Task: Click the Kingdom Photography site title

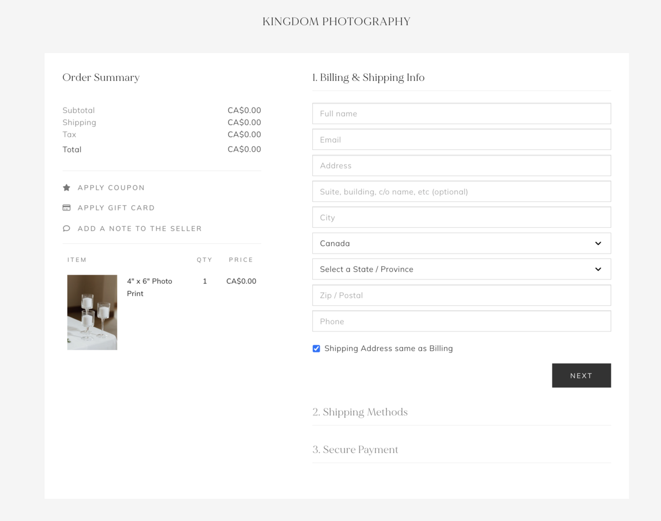Action: click(x=336, y=22)
